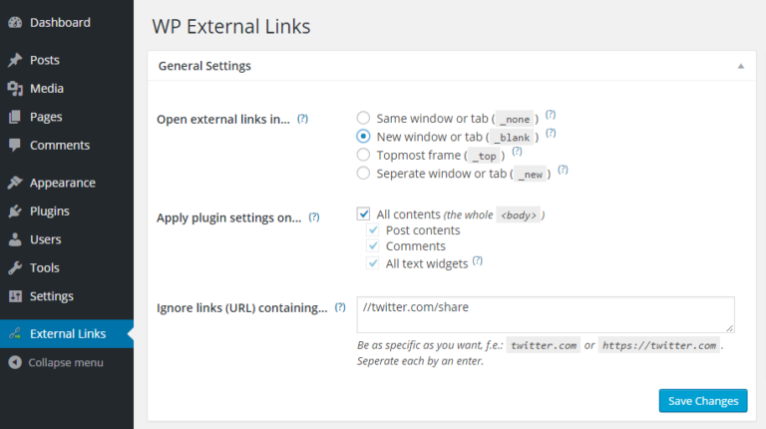Collapse the General Settings panel arrow

[740, 66]
